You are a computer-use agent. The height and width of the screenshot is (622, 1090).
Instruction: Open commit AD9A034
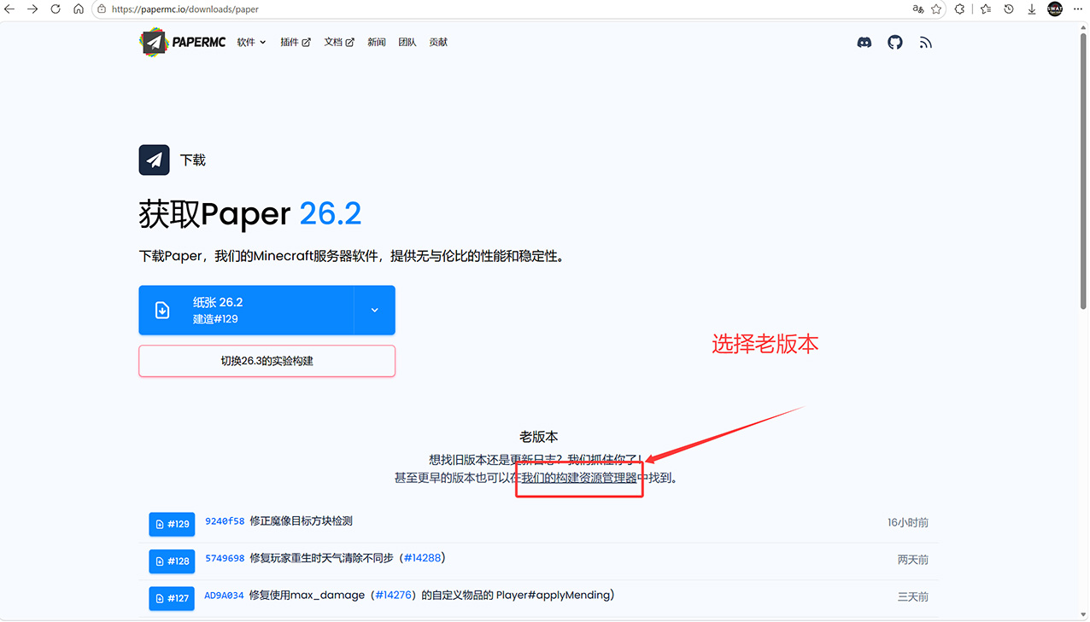224,596
